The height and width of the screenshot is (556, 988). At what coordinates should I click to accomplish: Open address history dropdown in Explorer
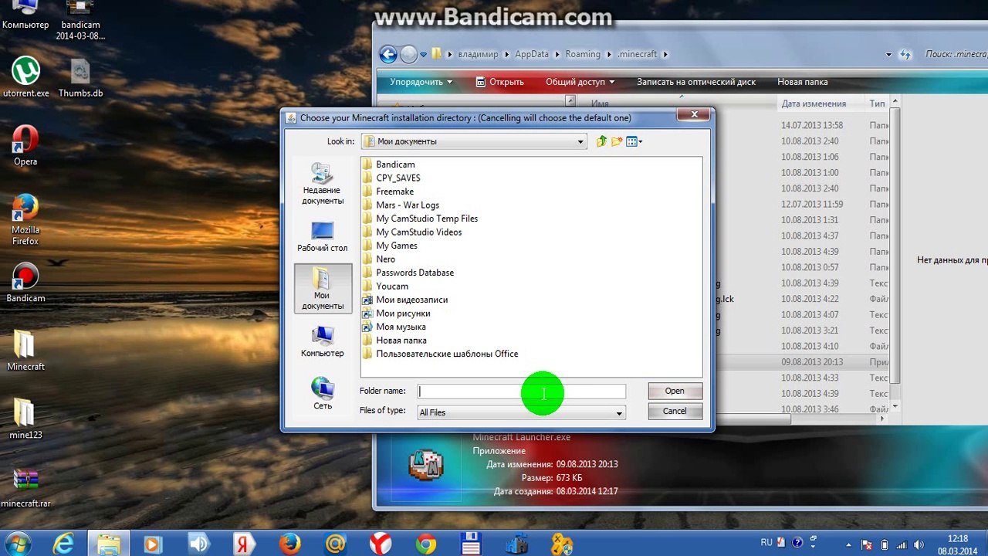click(x=888, y=54)
